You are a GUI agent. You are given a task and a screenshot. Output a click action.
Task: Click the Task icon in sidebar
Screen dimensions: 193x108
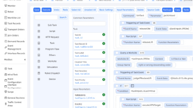(x=6, y=69)
